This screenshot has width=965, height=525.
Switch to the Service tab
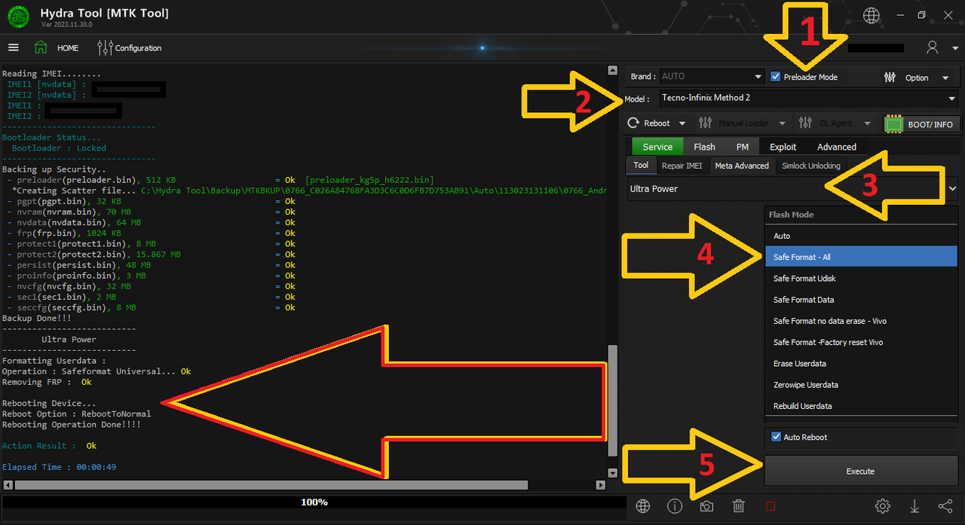pyautogui.click(x=657, y=147)
